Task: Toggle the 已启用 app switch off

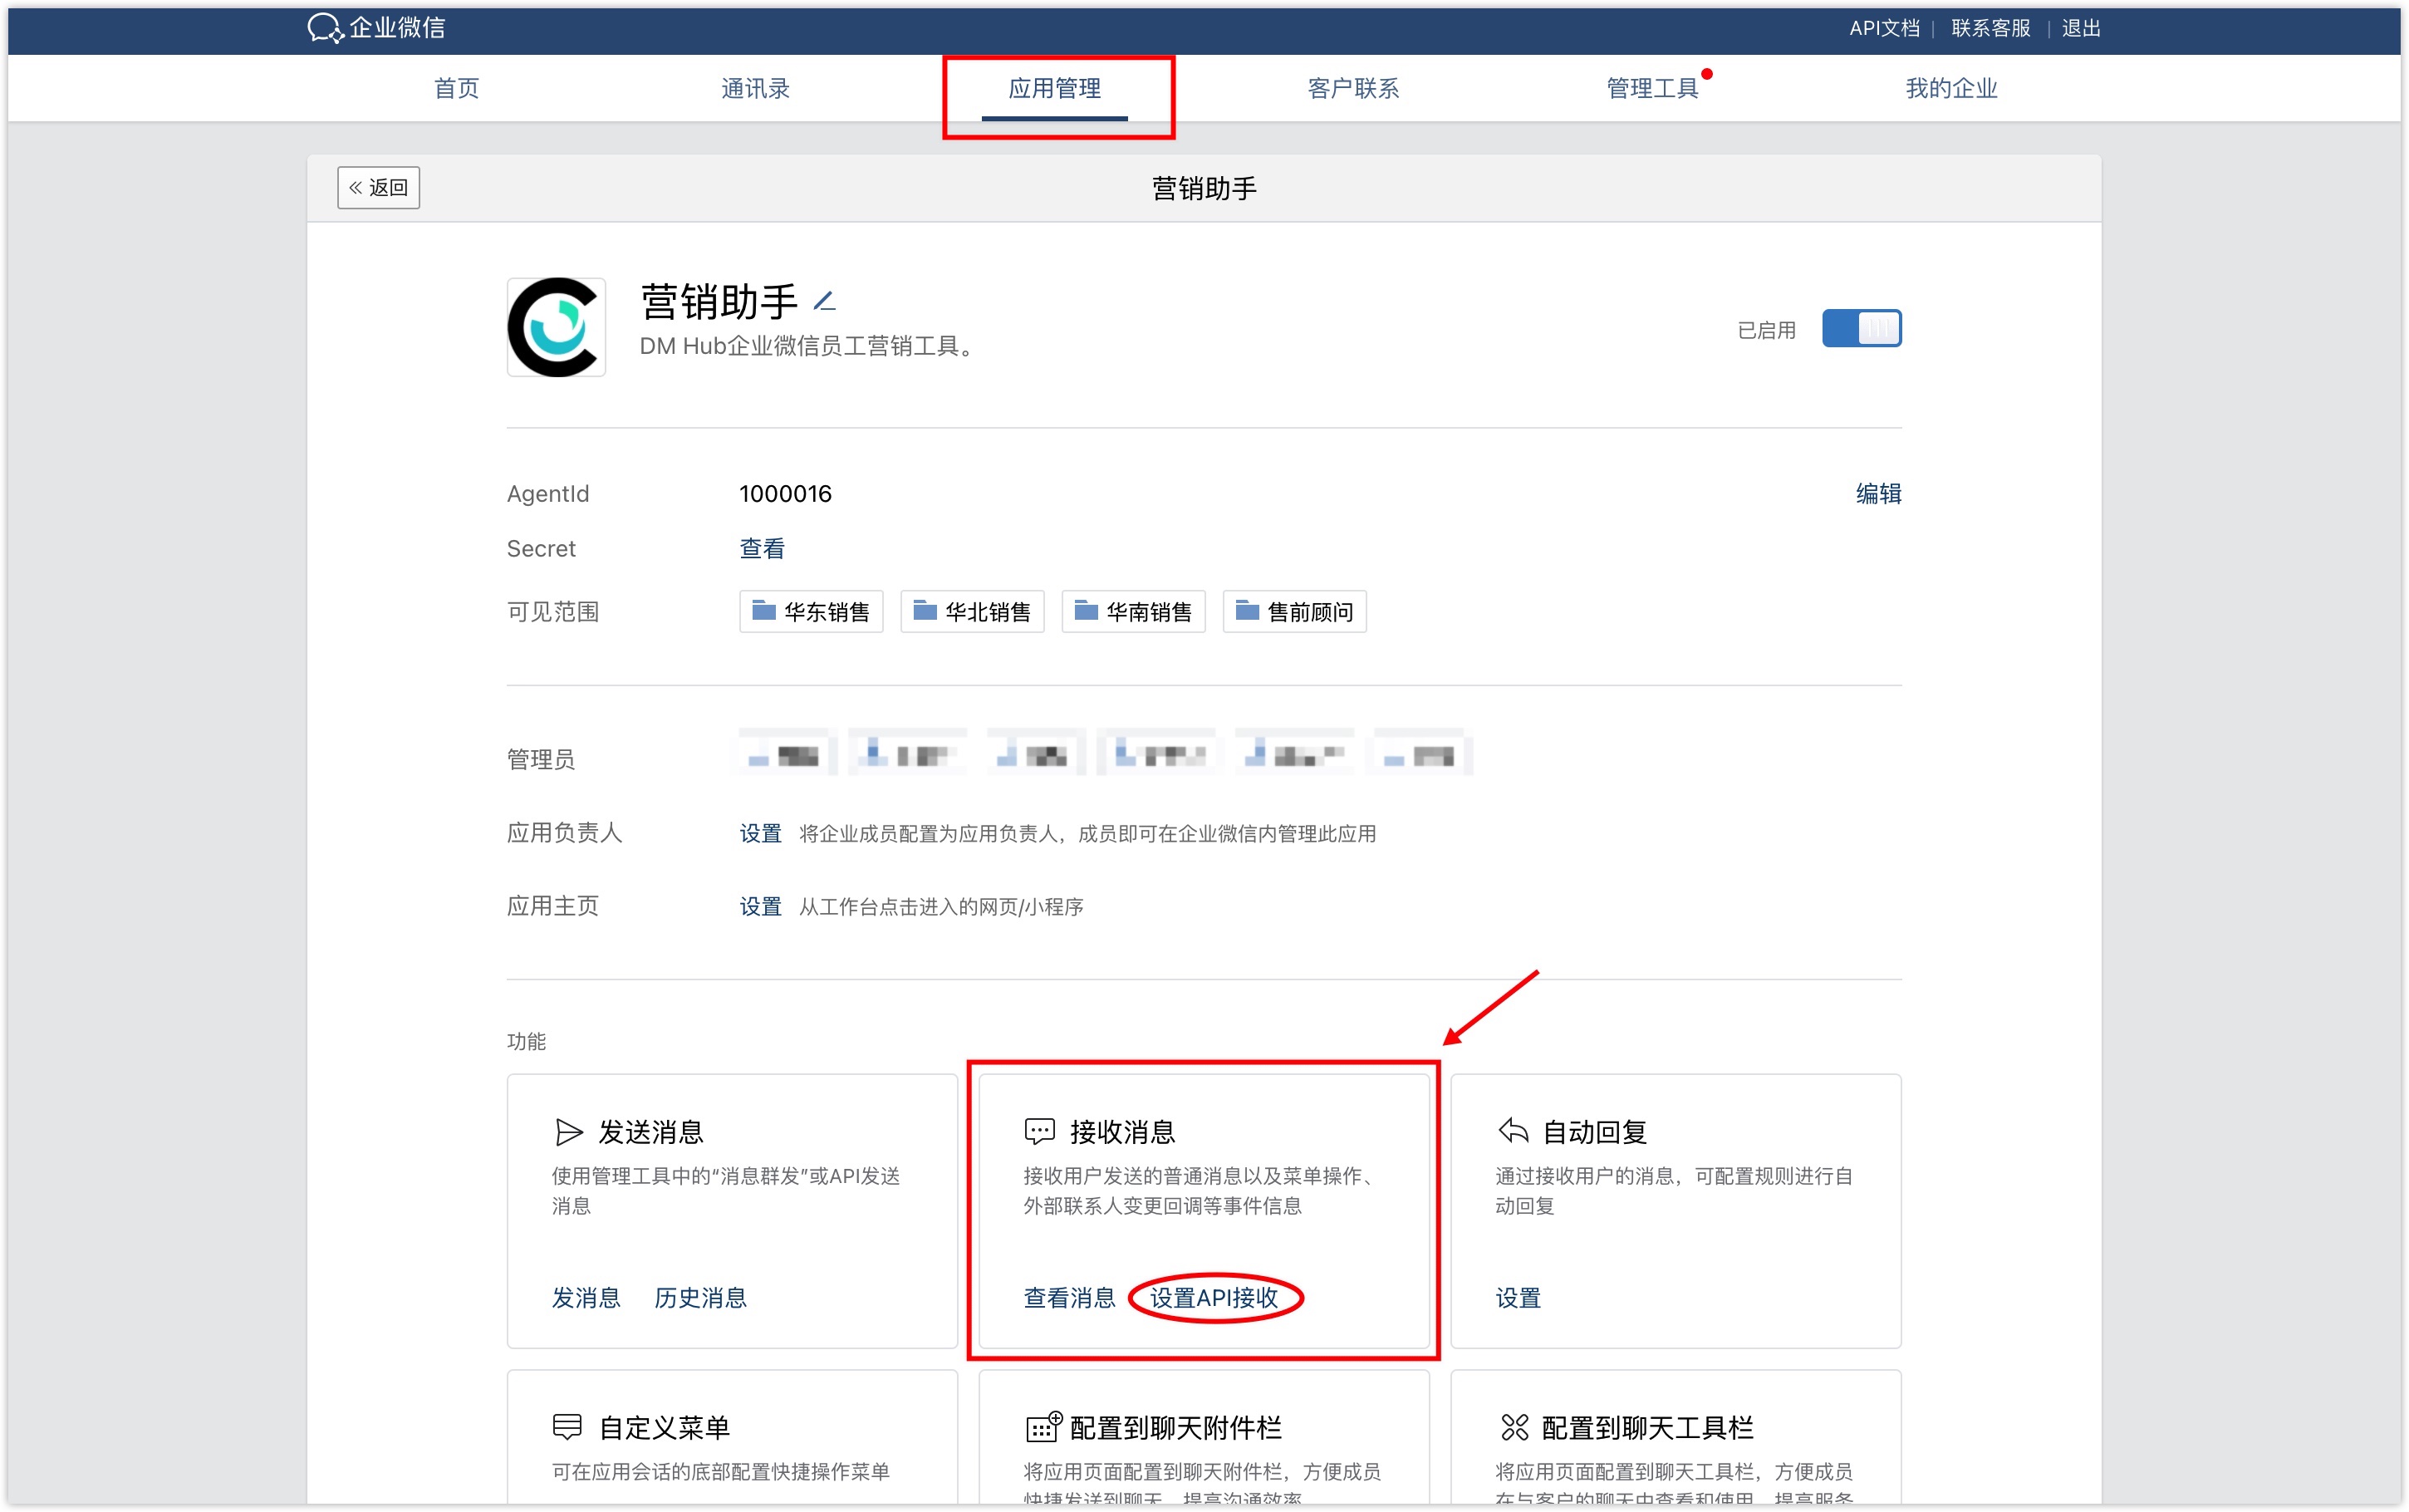Action: [1862, 328]
